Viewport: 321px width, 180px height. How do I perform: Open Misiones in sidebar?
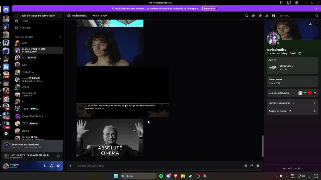click(38, 27)
